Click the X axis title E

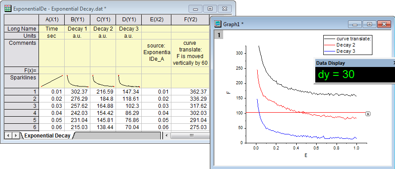coord(306,156)
